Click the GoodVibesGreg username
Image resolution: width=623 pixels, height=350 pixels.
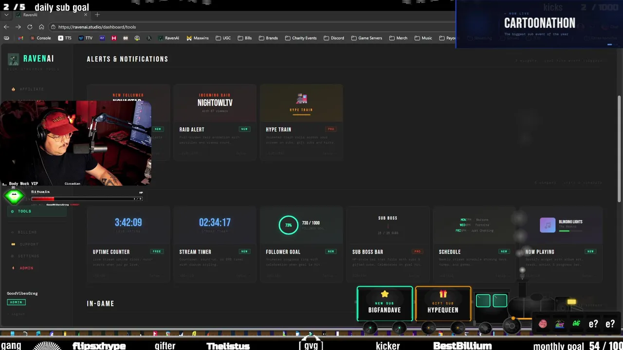[22, 293]
